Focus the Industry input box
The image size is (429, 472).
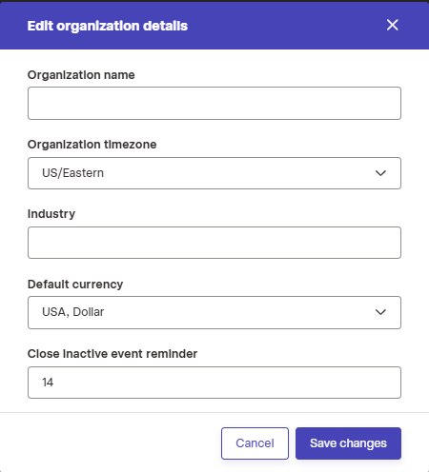tap(214, 243)
